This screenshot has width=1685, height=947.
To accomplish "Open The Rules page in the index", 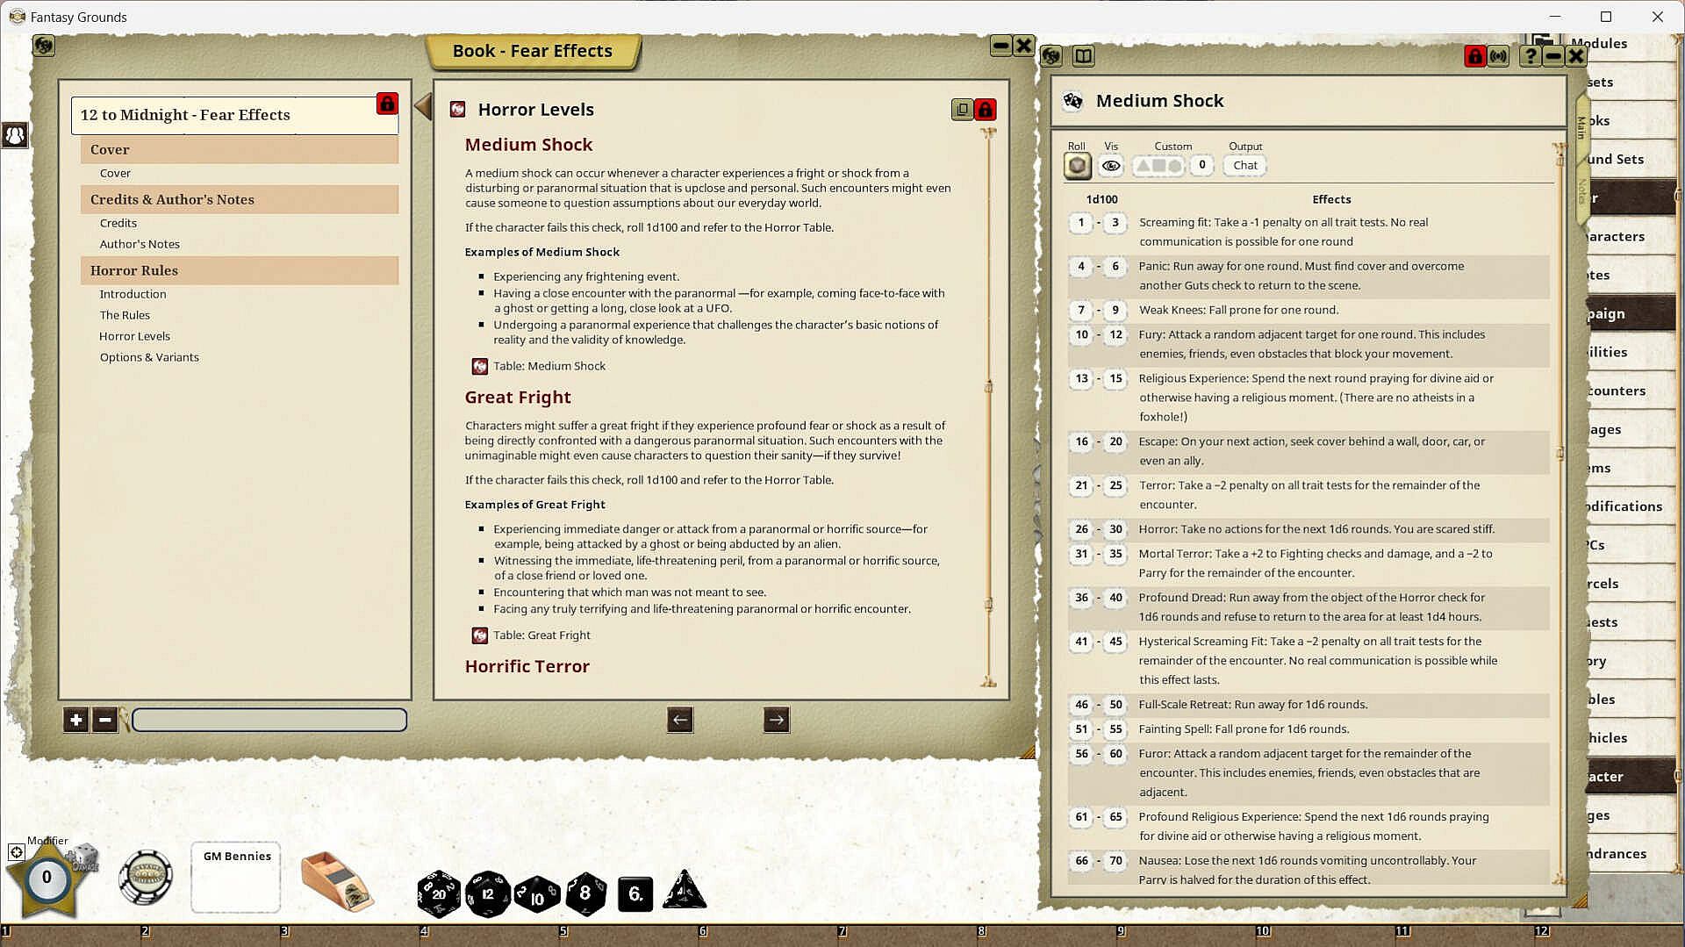I will pos(125,315).
